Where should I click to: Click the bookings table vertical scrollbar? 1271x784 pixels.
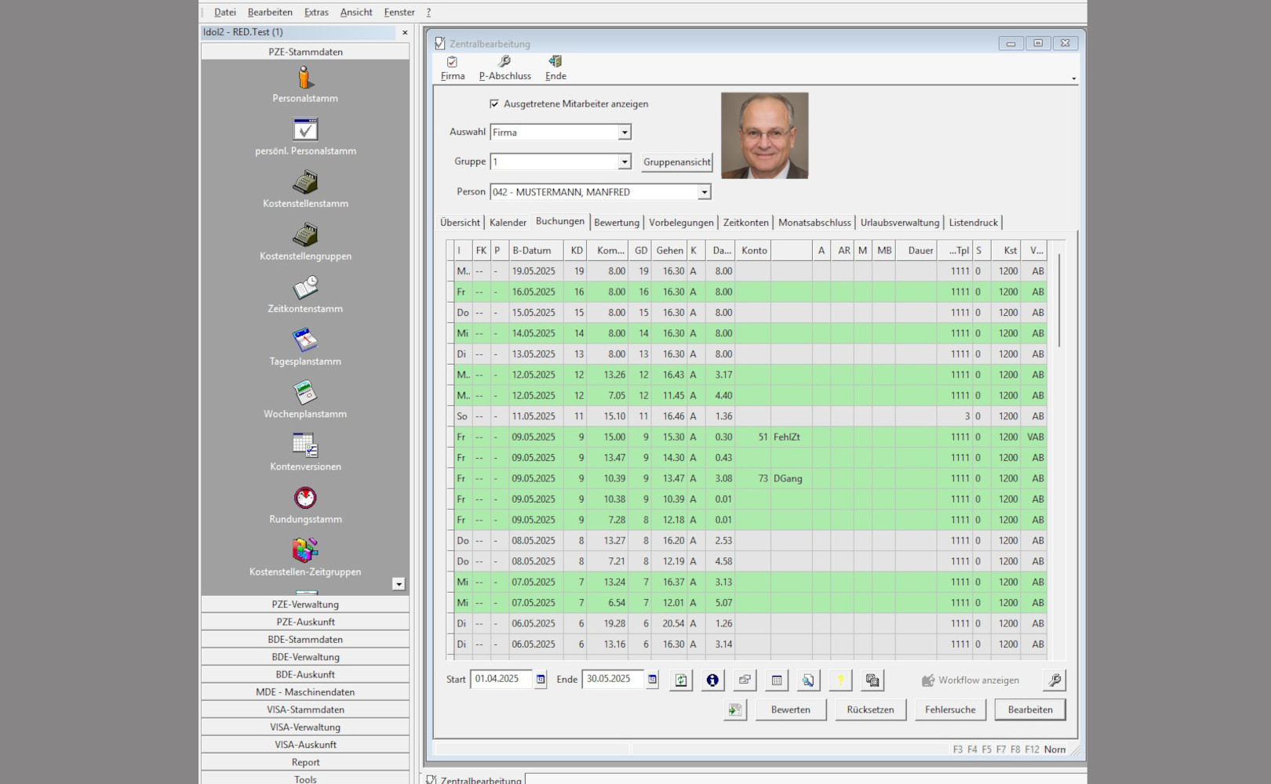pyautogui.click(x=1058, y=300)
